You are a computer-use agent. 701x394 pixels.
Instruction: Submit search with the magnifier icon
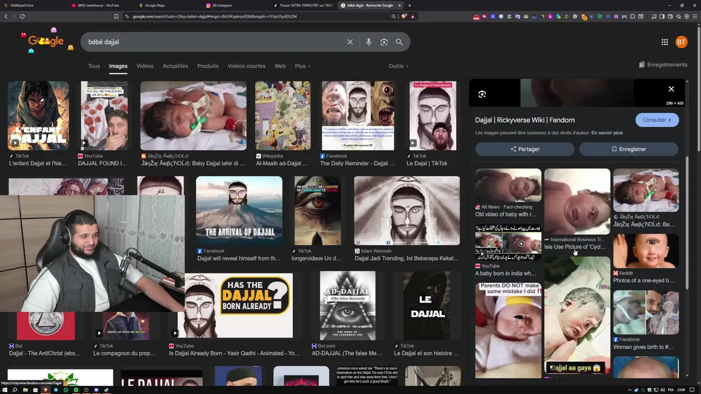coord(399,42)
